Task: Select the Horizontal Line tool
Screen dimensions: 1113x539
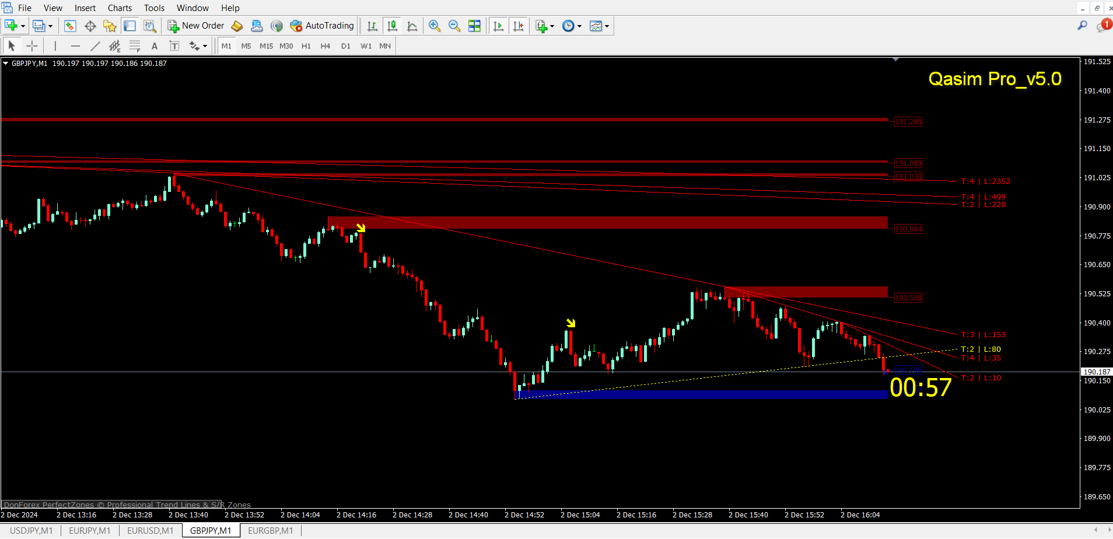Action: [x=75, y=45]
